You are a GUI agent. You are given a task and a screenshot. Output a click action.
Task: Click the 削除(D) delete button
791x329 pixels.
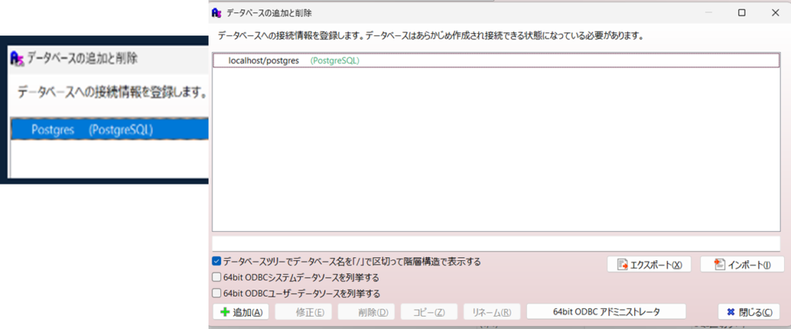pyautogui.click(x=367, y=312)
